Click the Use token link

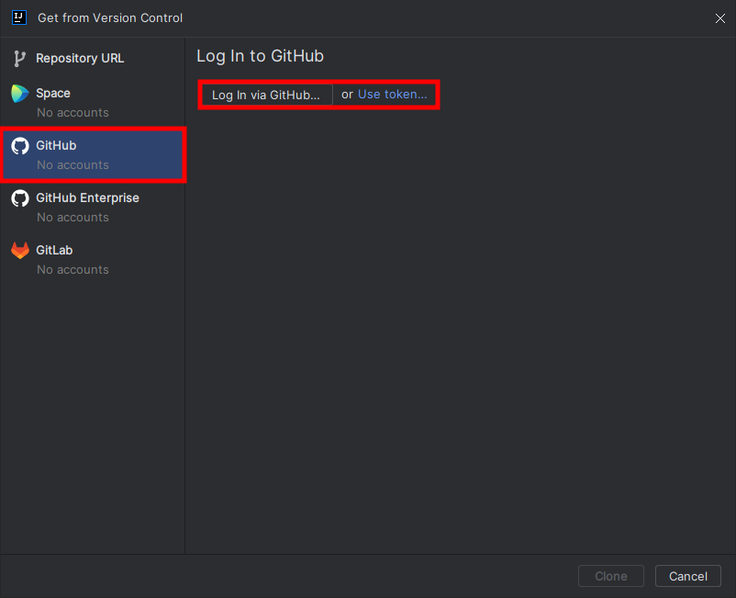[393, 95]
